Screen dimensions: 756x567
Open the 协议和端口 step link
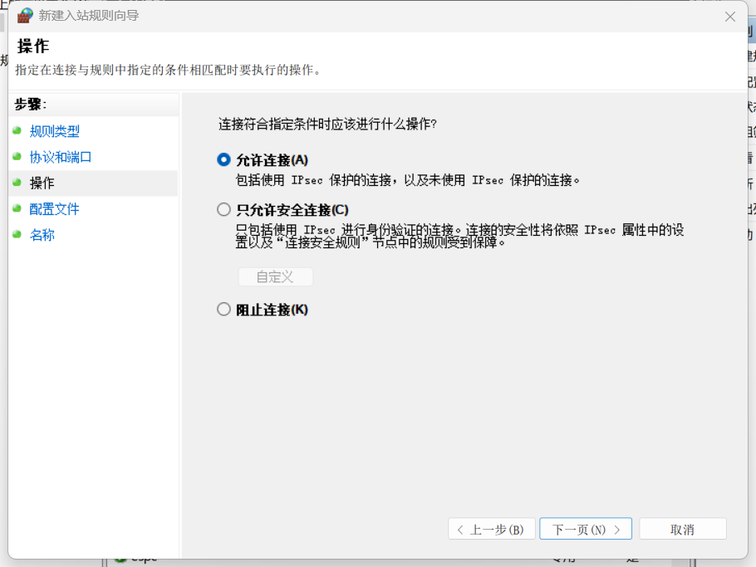tap(61, 157)
